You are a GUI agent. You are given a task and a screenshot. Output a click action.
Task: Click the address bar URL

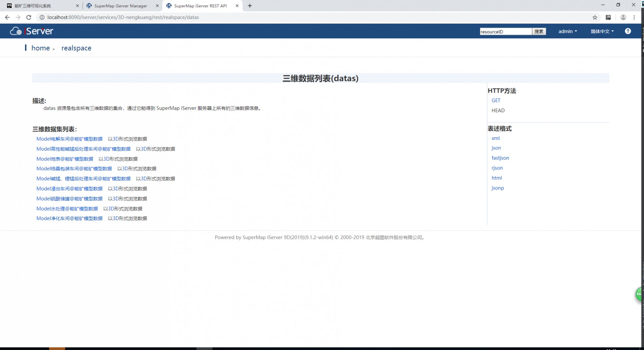(123, 17)
